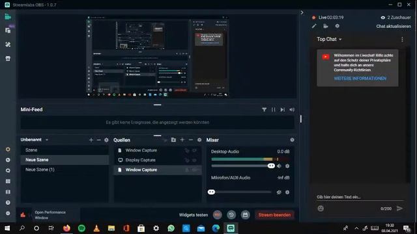Viewport: 417px width, 234px height.
Task: Add a new source in Quellen
Action: (182, 140)
